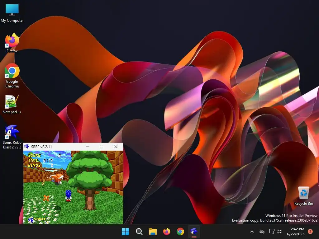
Task: Click Tails flying in the game view
Action: (x=57, y=178)
